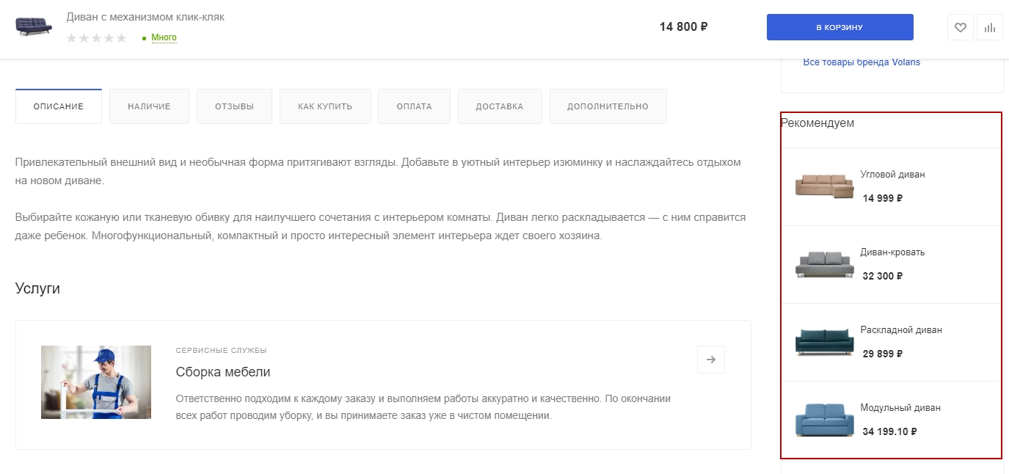Add product to favorites with heart icon
Screen dimensions: 1009x474
click(960, 28)
